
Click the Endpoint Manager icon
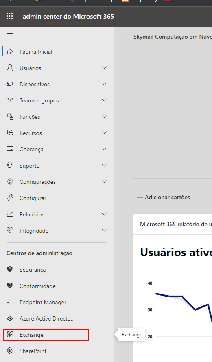coord(10,302)
